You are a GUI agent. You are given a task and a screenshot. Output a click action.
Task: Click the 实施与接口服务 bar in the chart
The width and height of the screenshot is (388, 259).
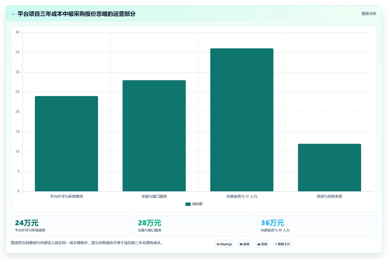point(154,136)
